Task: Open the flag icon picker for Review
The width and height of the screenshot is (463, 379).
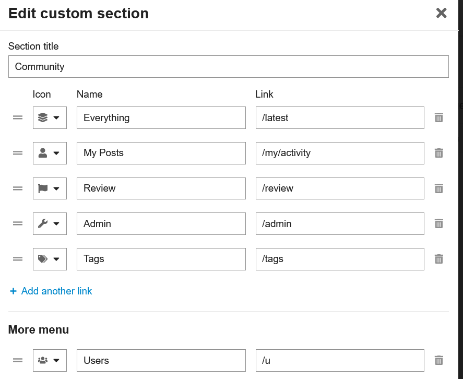Action: (x=50, y=188)
